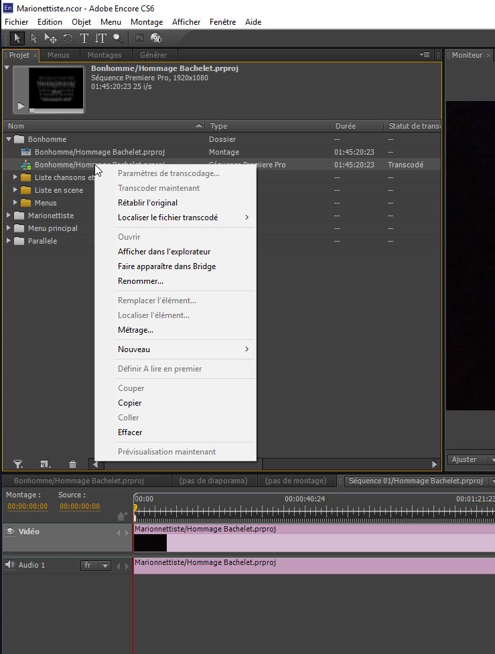495x654 pixels.
Task: Collapse the project preview disclosure triangle
Action: (x=7, y=68)
